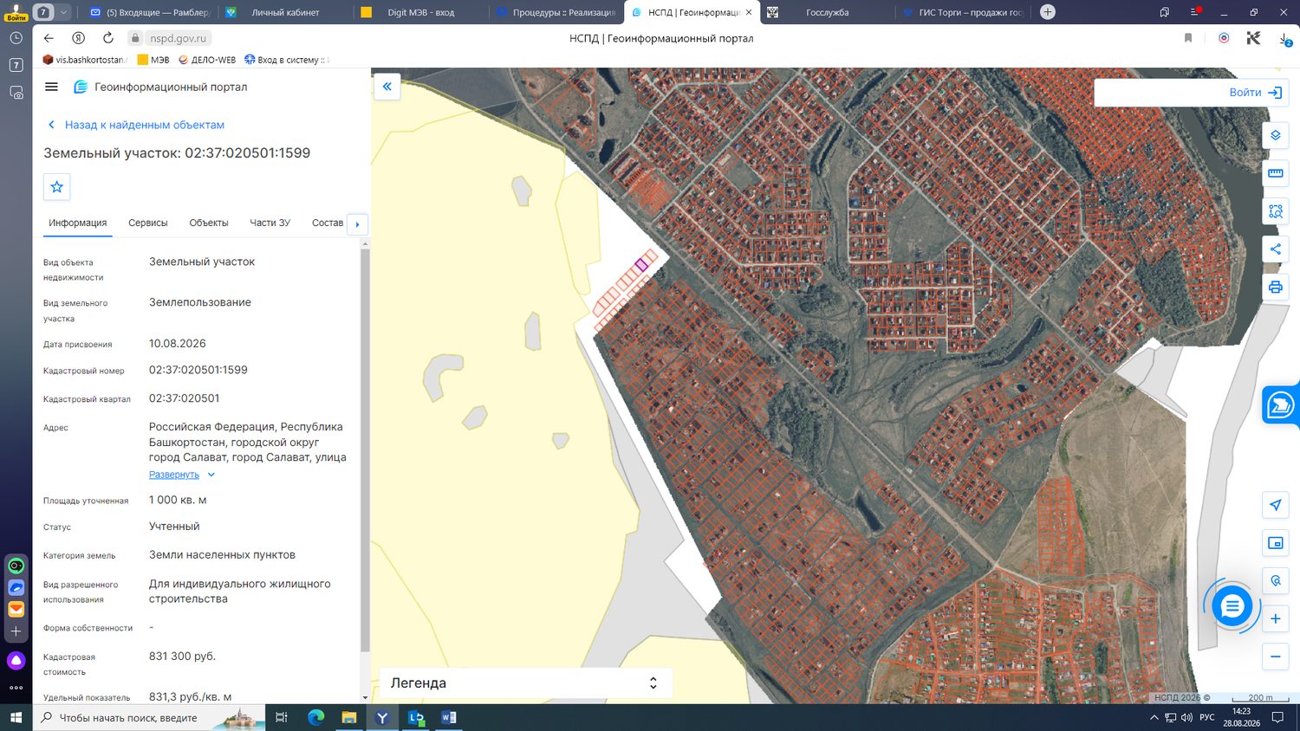
Task: Switch to the Сервисы tab
Action: [148, 223]
